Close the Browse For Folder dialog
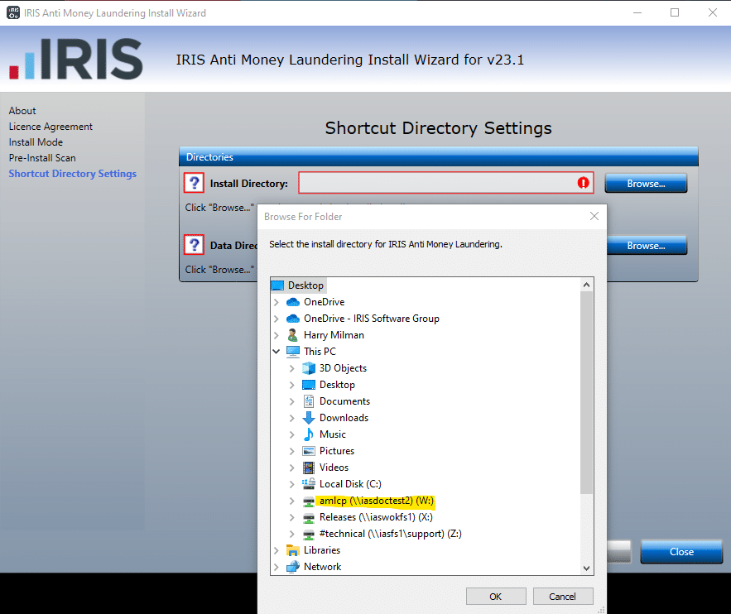The image size is (731, 614). pos(594,216)
